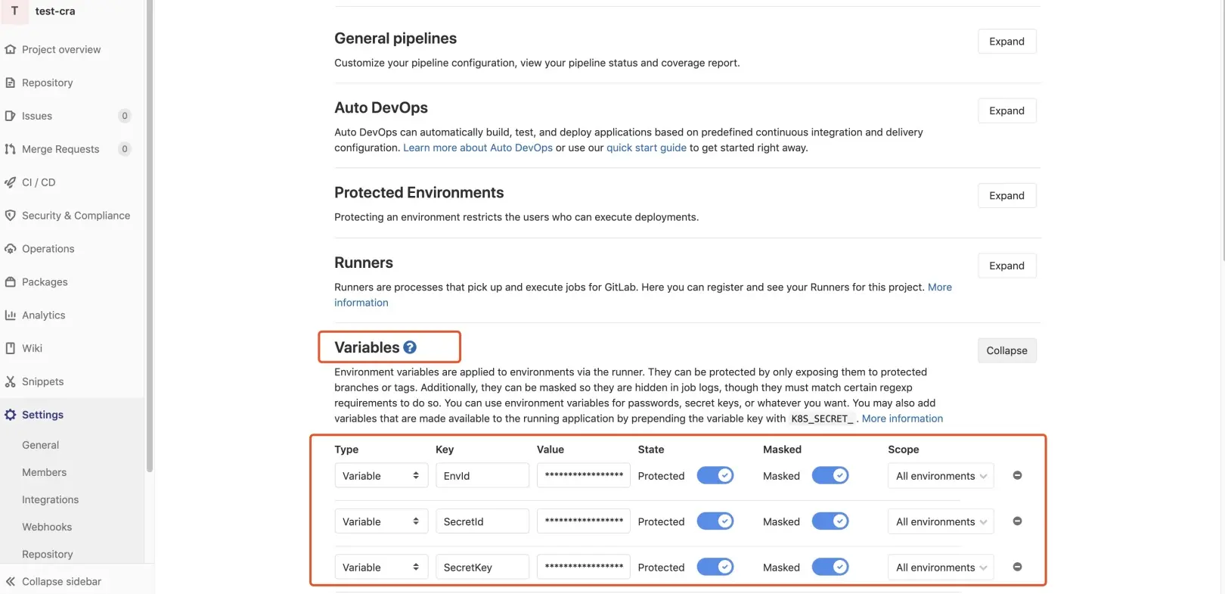Image resolution: width=1225 pixels, height=594 pixels.
Task: Click the Analytics chart icon
Action: [10, 315]
